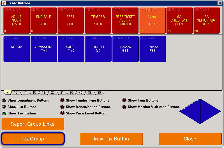Viewport: 224px width, 148px height.
Task: Close the Create Buttons window
Action: [220, 3]
